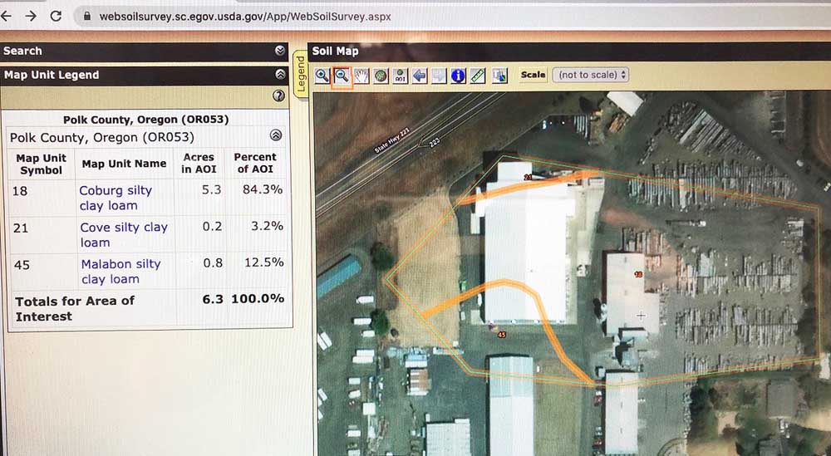The height and width of the screenshot is (456, 831).
Task: Open the Scale dropdown
Action: click(x=590, y=75)
